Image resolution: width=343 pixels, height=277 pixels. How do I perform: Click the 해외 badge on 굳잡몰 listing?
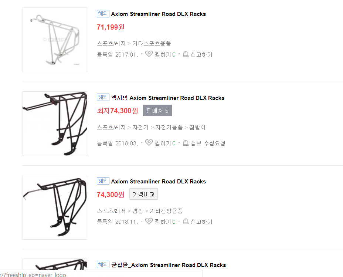[103, 264]
